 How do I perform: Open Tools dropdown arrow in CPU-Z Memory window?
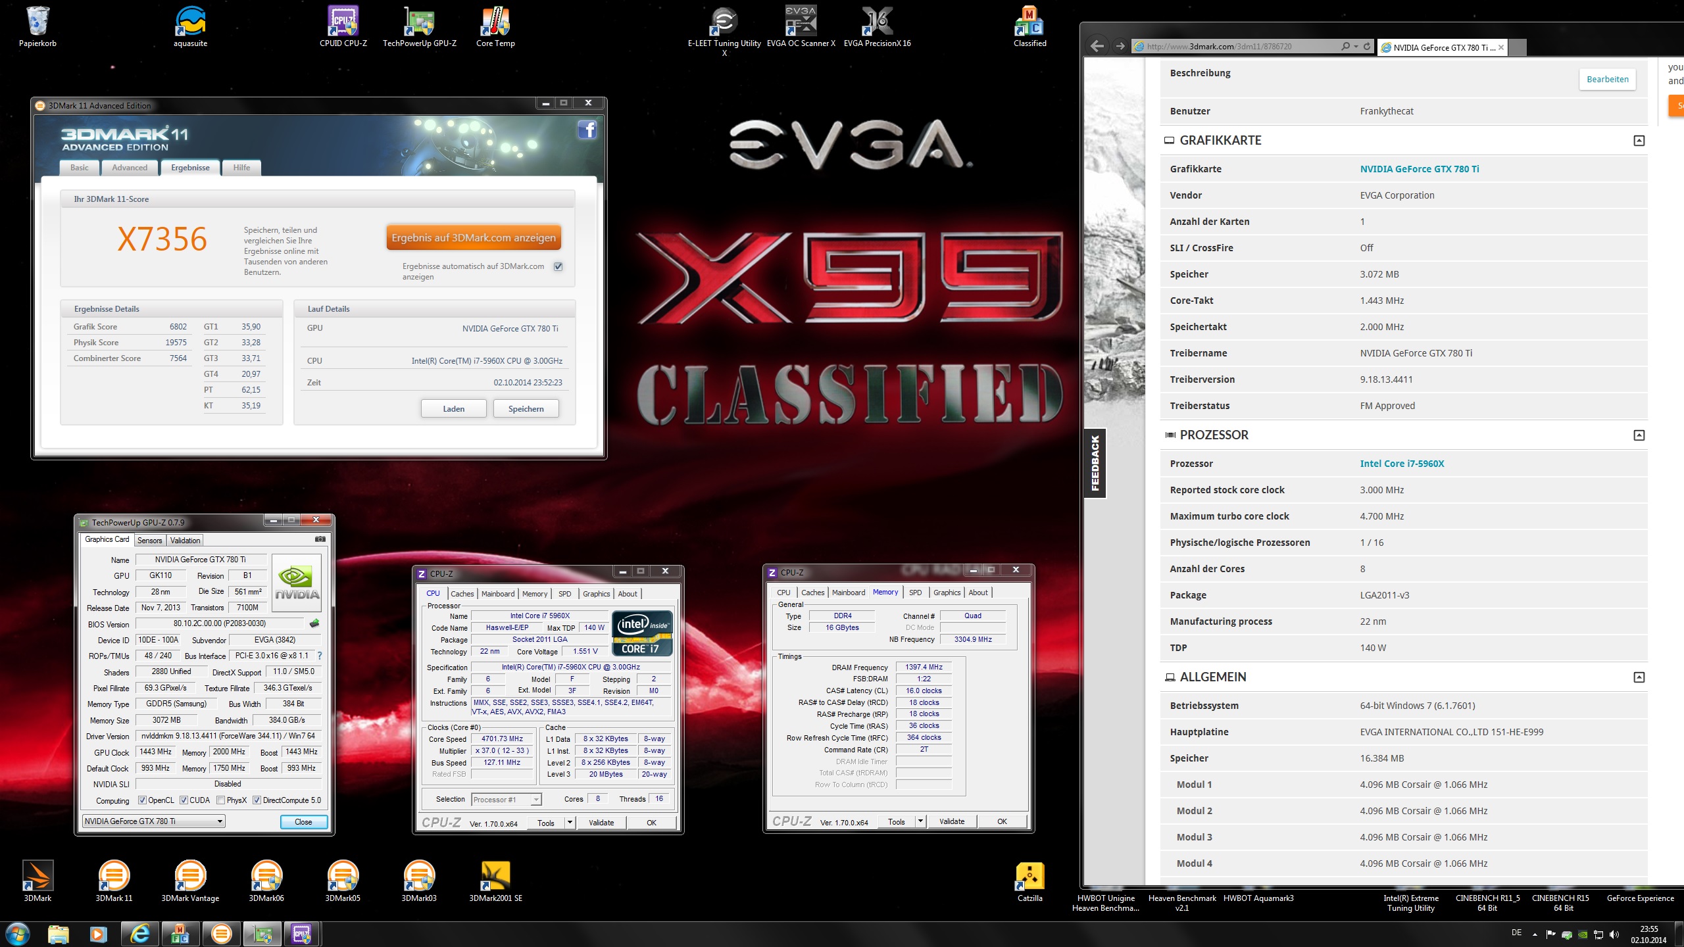coord(920,821)
